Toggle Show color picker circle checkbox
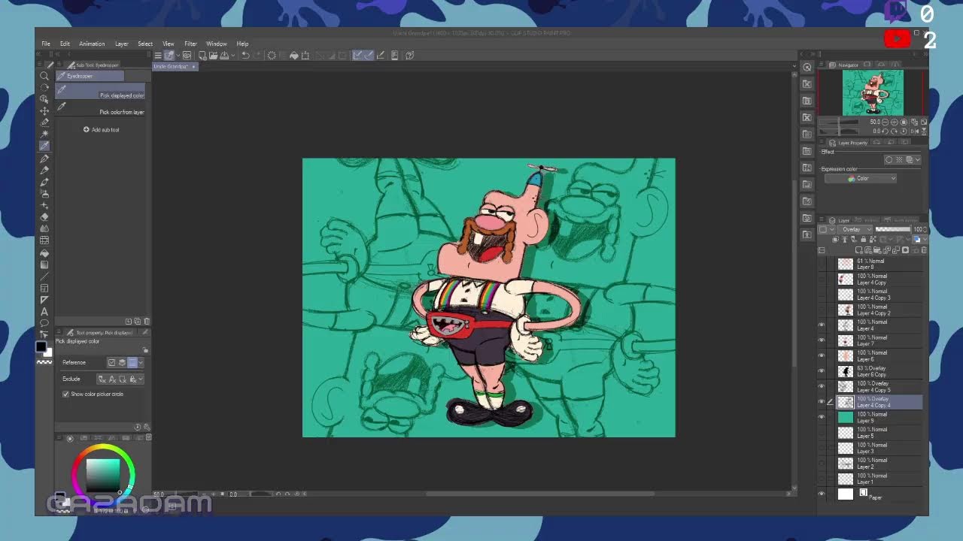Screen dimensions: 963x541 (x=65, y=394)
